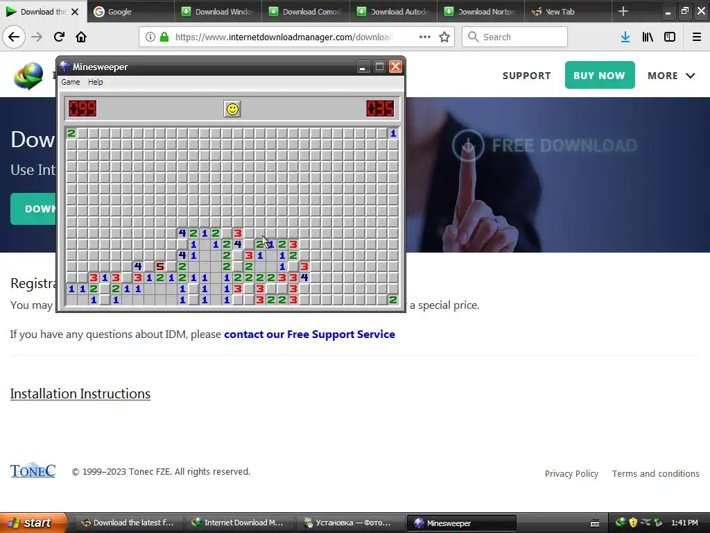The width and height of the screenshot is (710, 533).
Task: Reload the current page
Action: [x=59, y=37]
